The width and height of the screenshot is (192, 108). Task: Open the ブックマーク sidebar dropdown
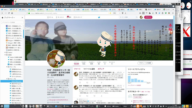click(x=9, y=18)
